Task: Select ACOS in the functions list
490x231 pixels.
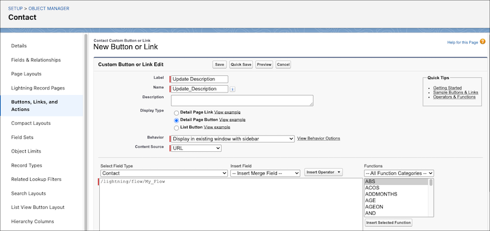Action: [x=396, y=188]
